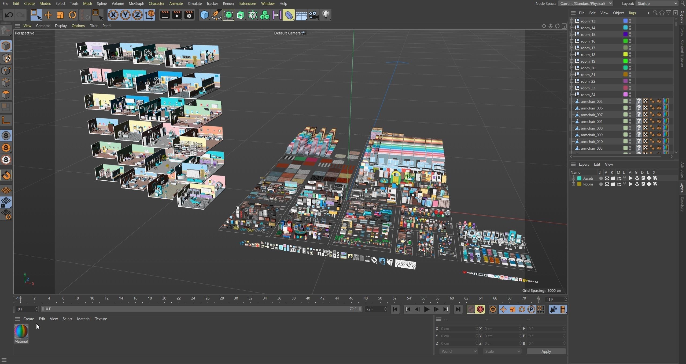Enable the Polygons mode icon

tap(6, 95)
